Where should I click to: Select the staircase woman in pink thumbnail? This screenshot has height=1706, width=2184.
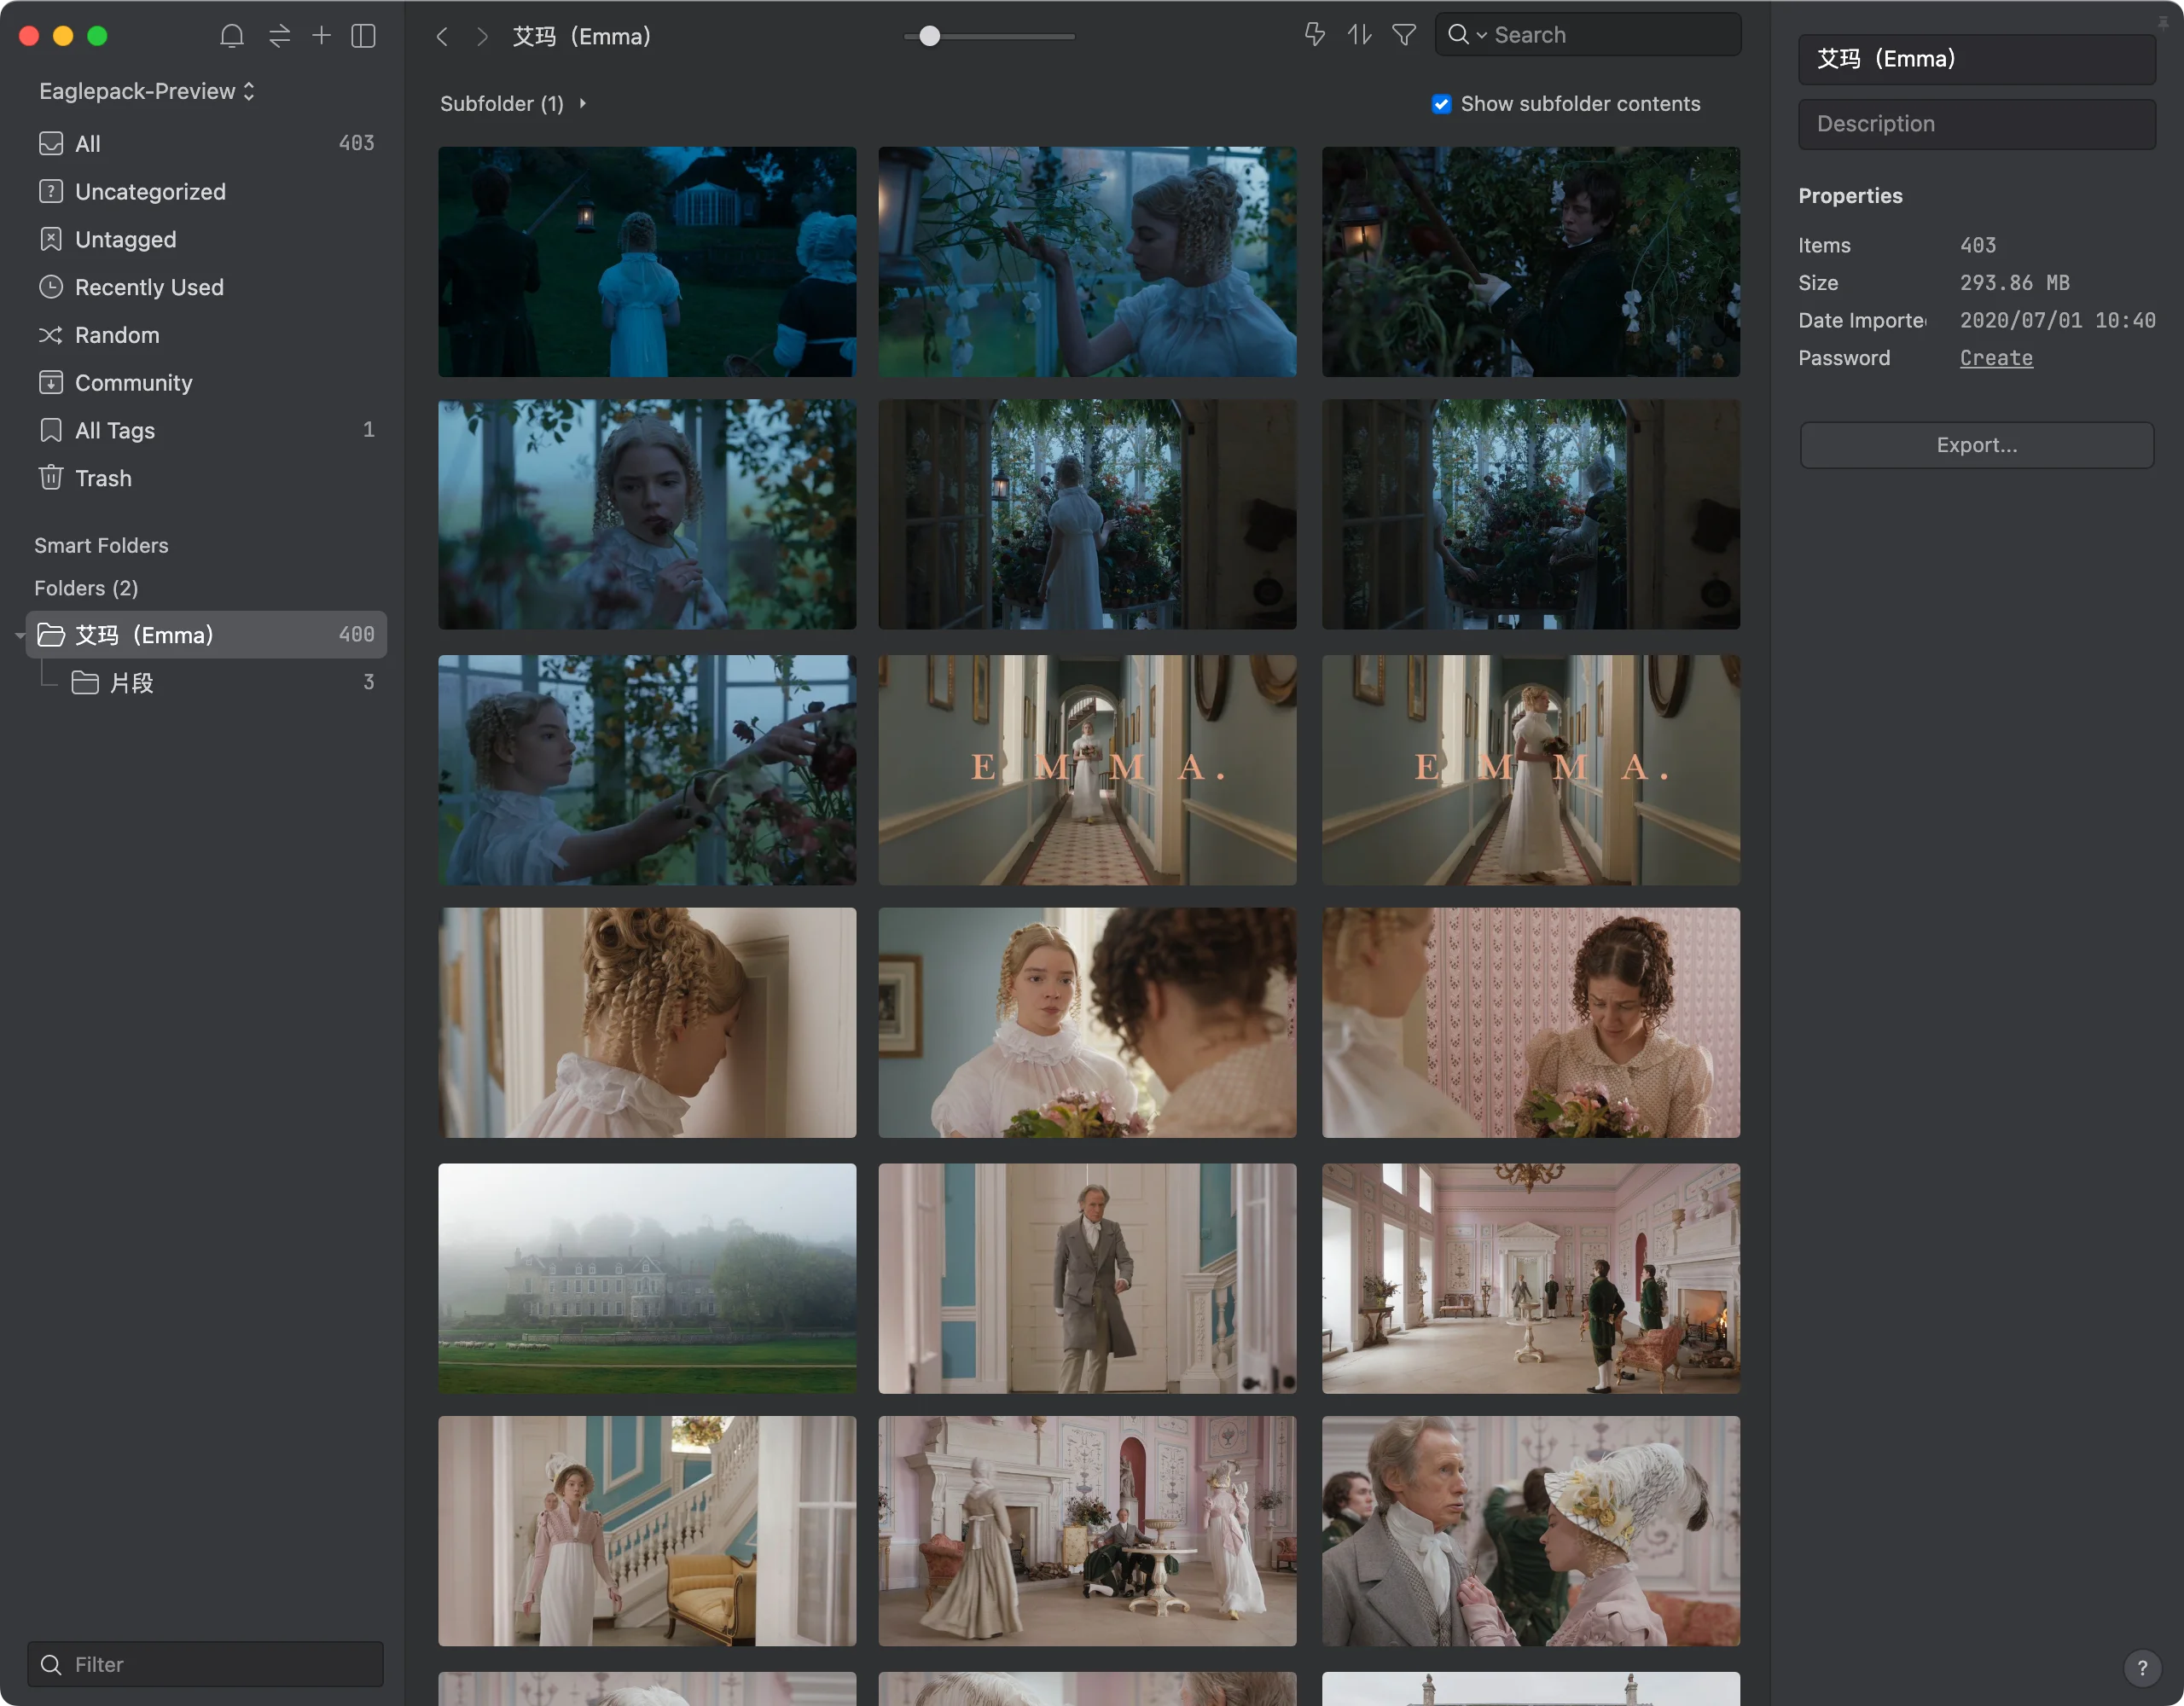coord(647,1530)
